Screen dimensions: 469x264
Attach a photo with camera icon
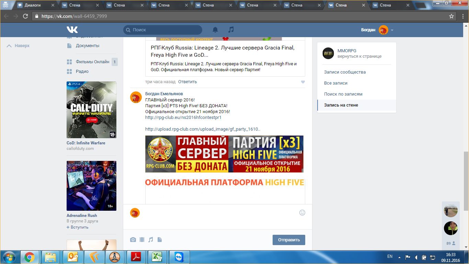pyautogui.click(x=133, y=240)
